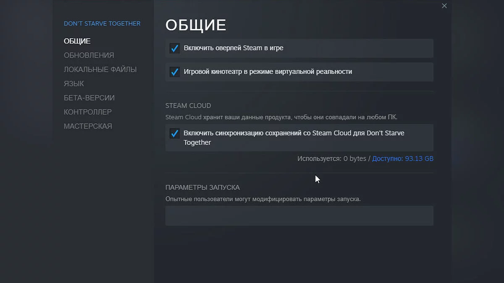Go to the КОНТРОЛЛЕР section
Screen dimensions: 504x283
(88, 112)
